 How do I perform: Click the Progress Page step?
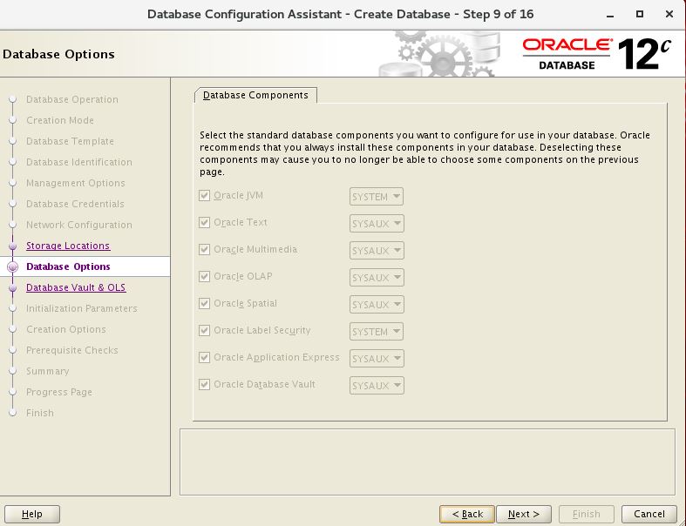pos(59,392)
